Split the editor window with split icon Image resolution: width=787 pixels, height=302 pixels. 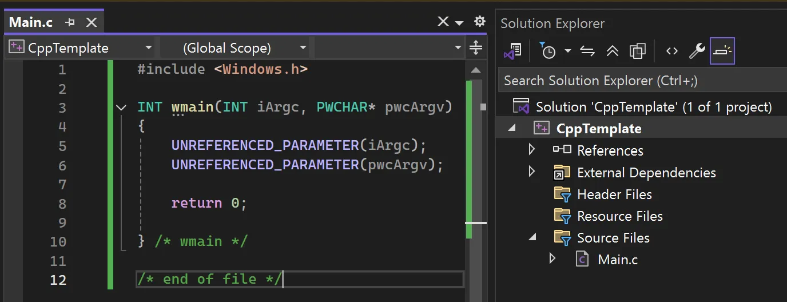tap(476, 48)
